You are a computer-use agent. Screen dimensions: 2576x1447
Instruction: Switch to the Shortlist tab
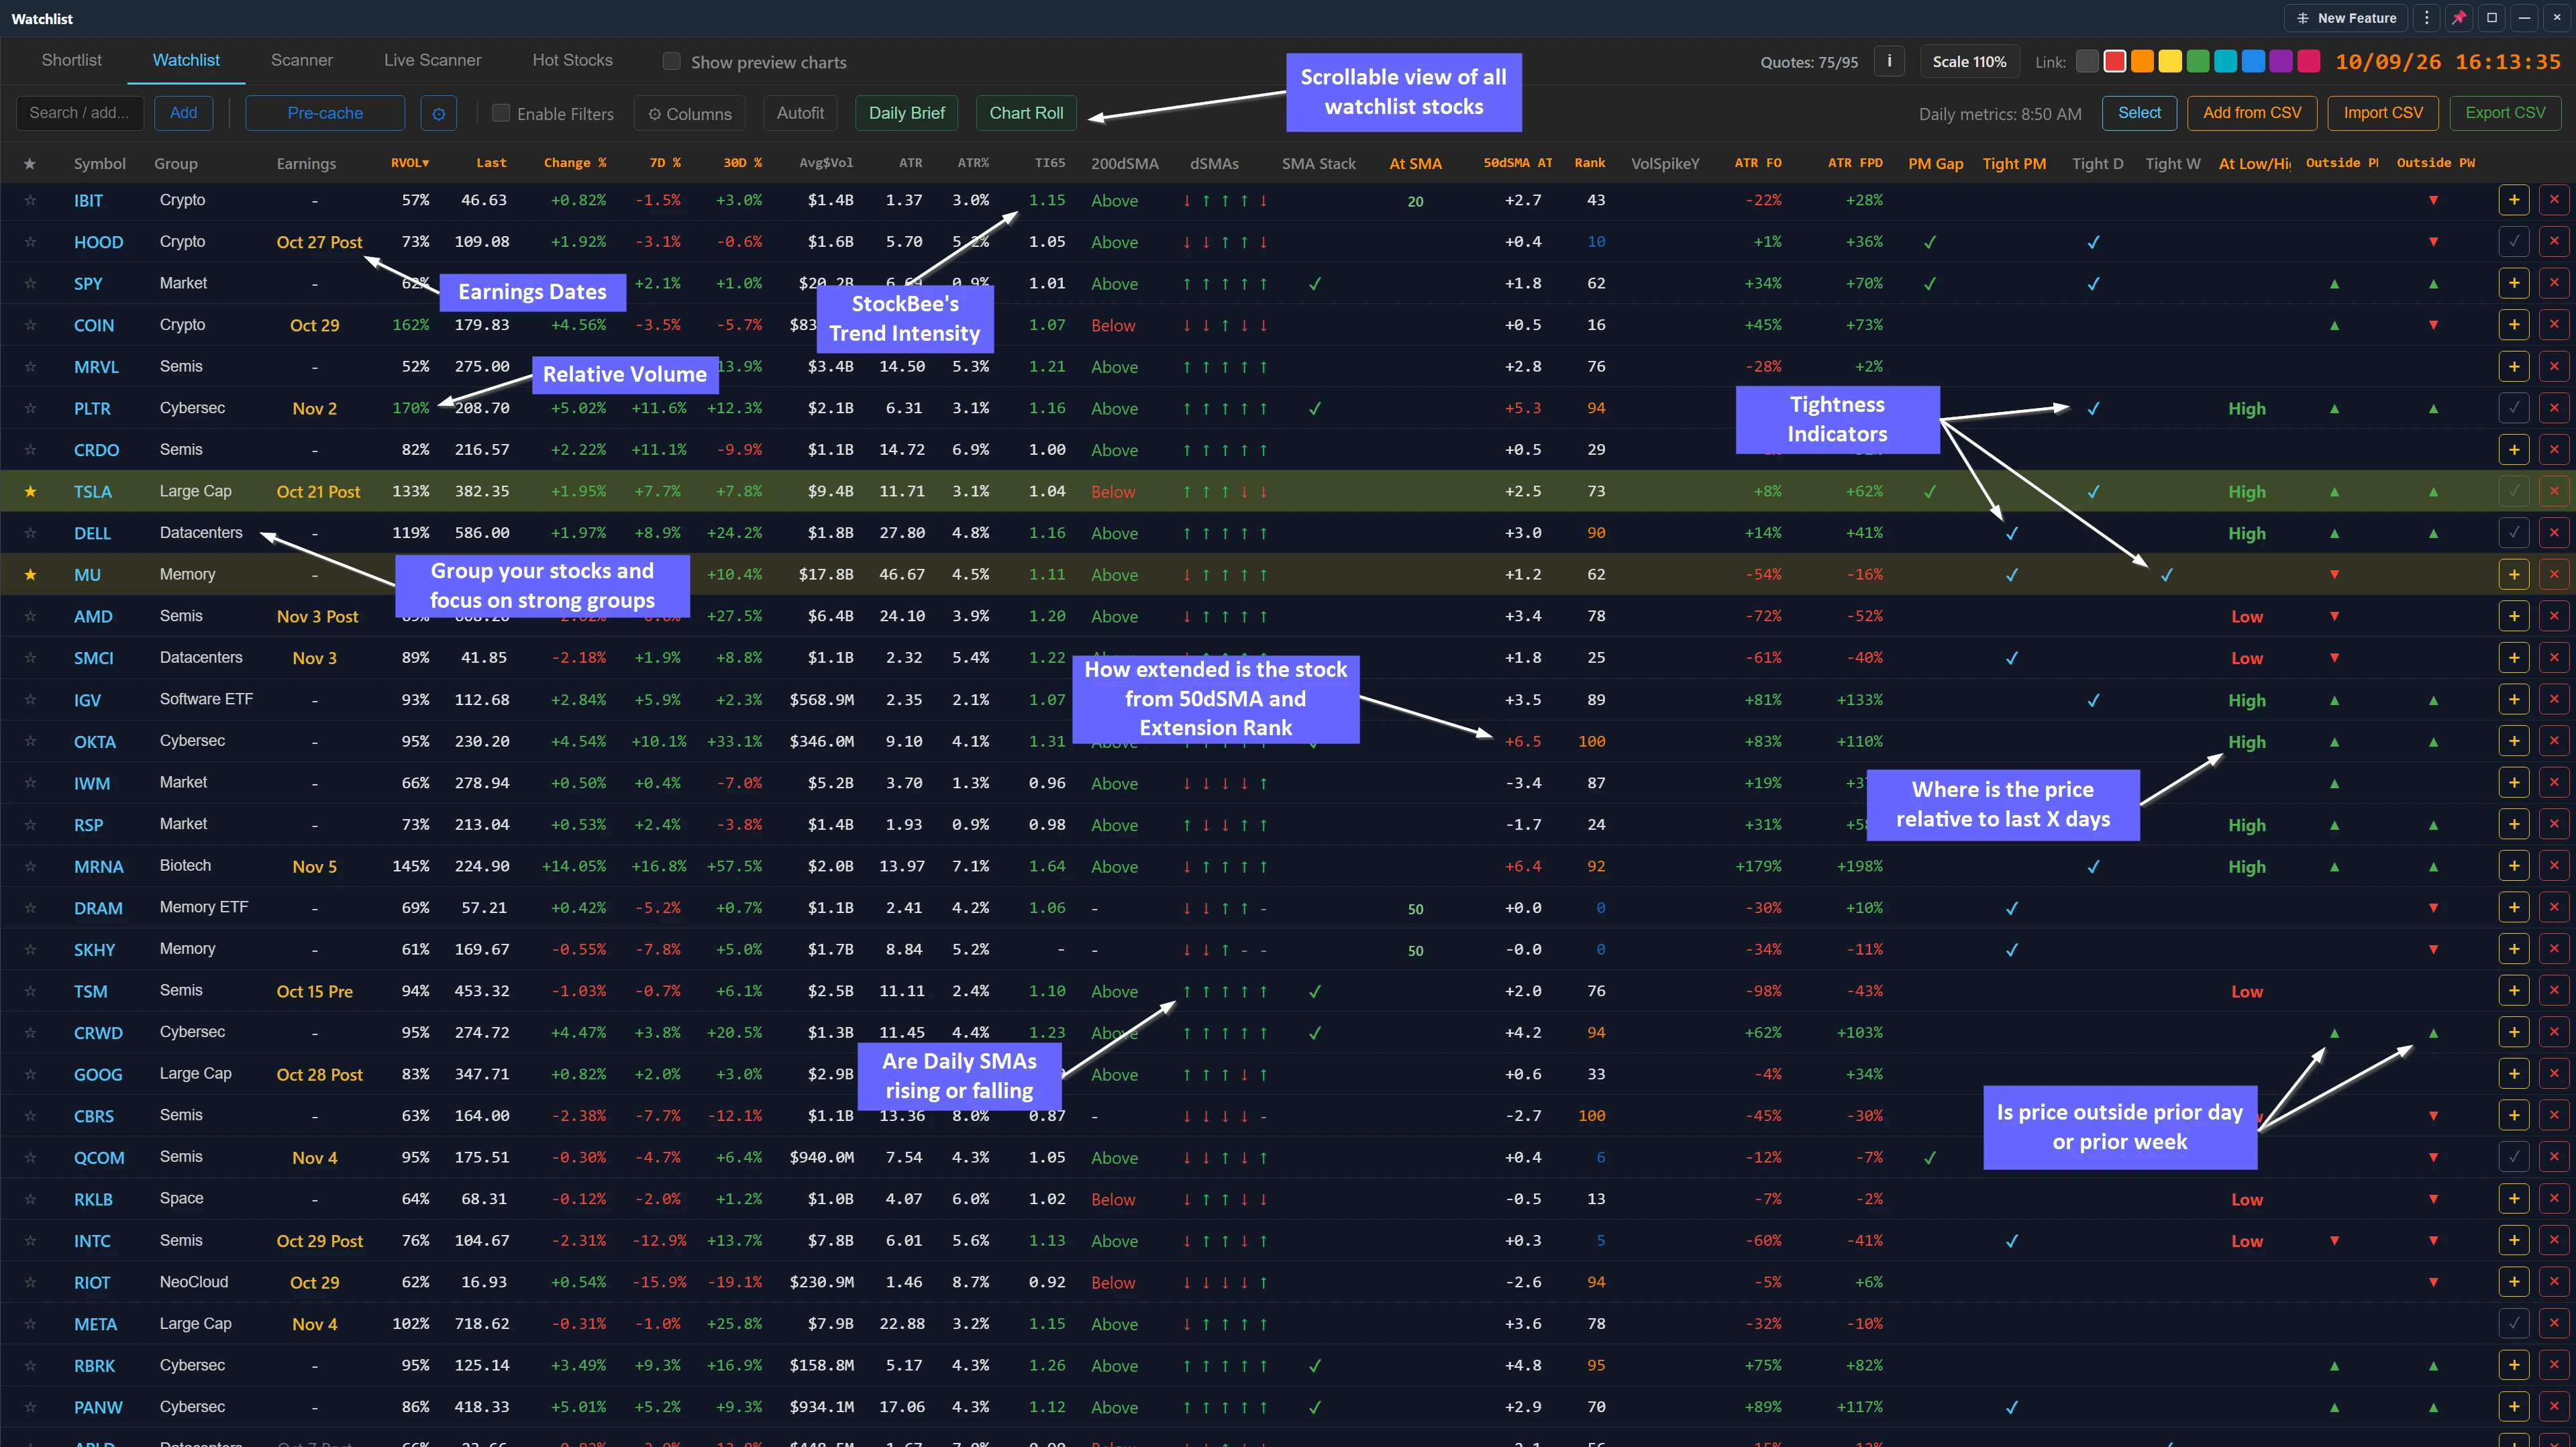[71, 60]
